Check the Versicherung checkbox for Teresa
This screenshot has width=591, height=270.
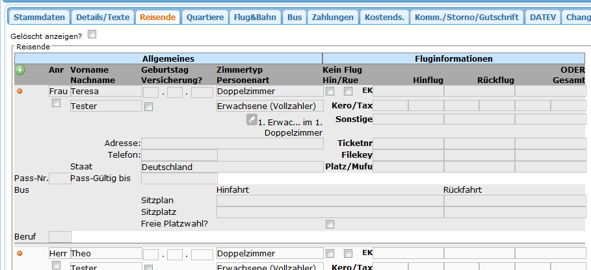tap(148, 106)
